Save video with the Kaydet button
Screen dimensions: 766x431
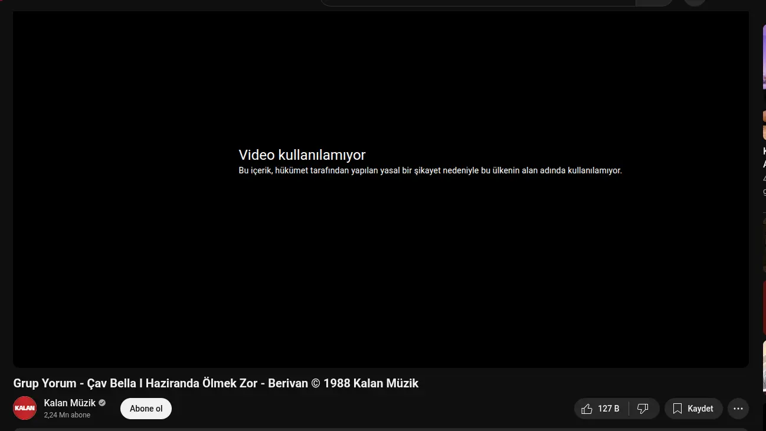click(693, 409)
